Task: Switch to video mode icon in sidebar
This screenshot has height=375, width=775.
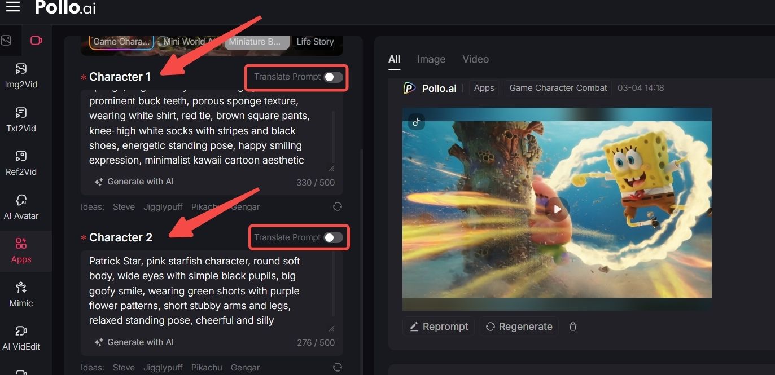Action: [x=37, y=41]
